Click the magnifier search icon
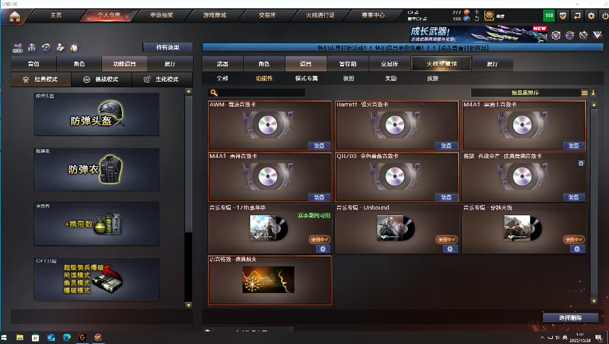 click(214, 92)
